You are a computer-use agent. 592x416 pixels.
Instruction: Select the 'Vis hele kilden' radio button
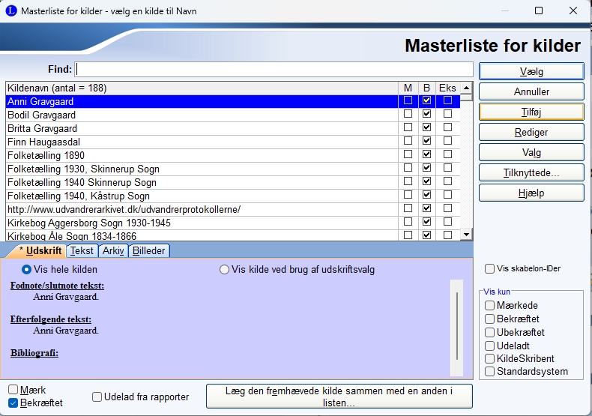pos(28,270)
